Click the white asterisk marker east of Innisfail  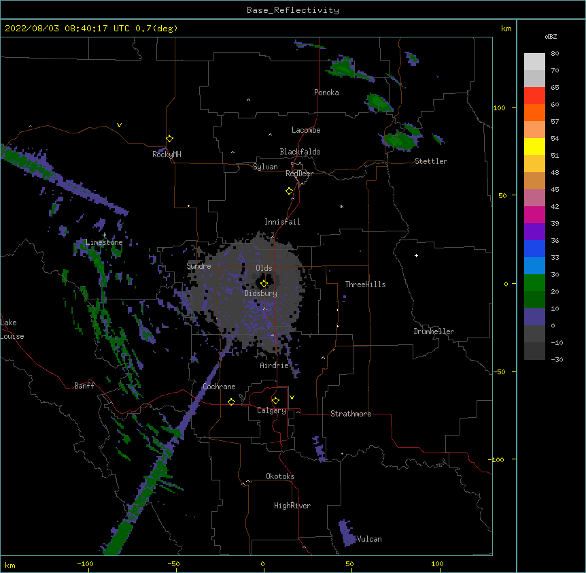[x=341, y=206]
